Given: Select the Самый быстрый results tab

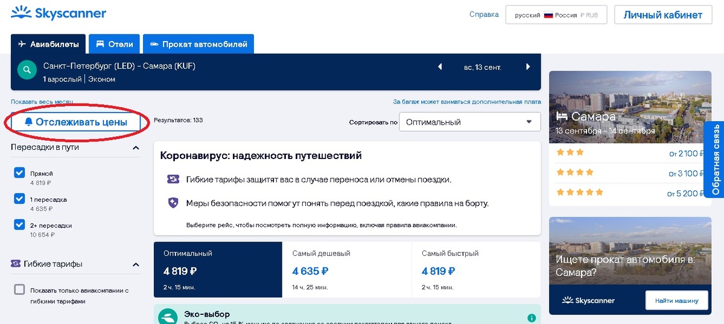Looking at the screenshot, I should point(476,269).
